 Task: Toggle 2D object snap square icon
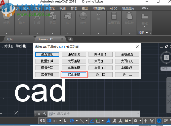coord(98,120)
